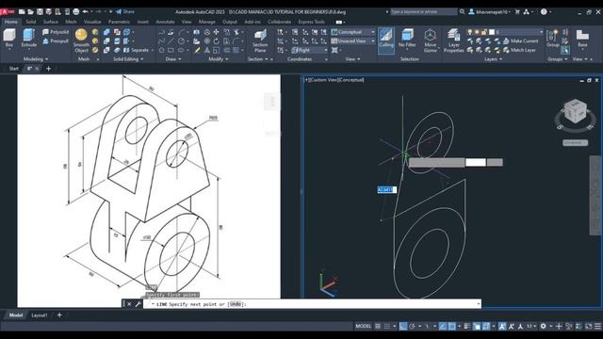Viewport: 603px width, 339px height.
Task: Click the command line customize wrench icon
Action: (138, 304)
